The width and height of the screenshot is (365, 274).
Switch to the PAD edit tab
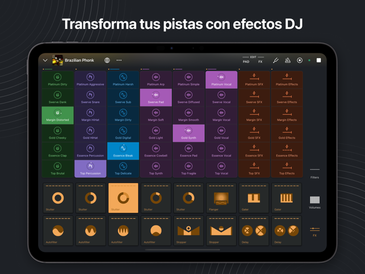[x=246, y=62]
